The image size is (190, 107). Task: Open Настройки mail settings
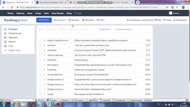[x=88, y=20]
